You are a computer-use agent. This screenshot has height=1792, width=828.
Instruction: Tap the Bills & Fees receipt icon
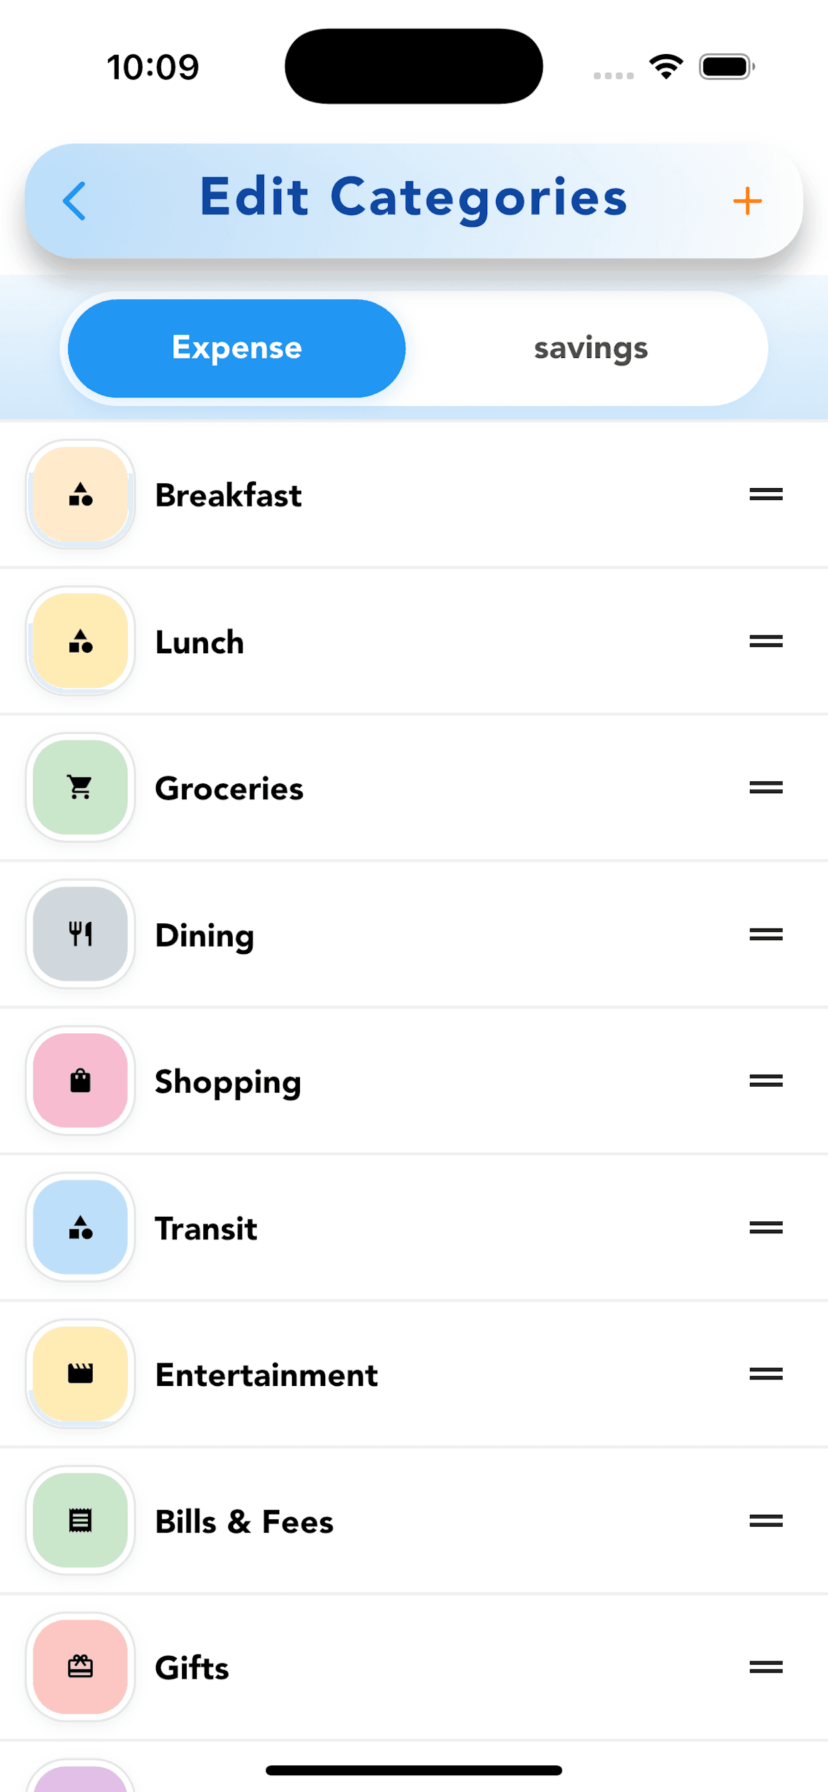click(81, 1521)
